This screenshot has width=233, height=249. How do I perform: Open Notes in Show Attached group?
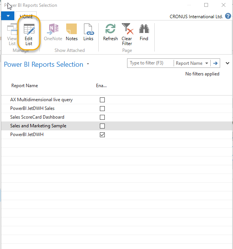71,32
